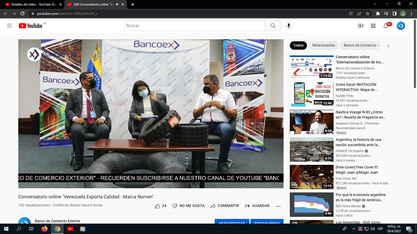Viewport: 417px width, 234px height.
Task: Open the notifications bell
Action: tap(386, 26)
